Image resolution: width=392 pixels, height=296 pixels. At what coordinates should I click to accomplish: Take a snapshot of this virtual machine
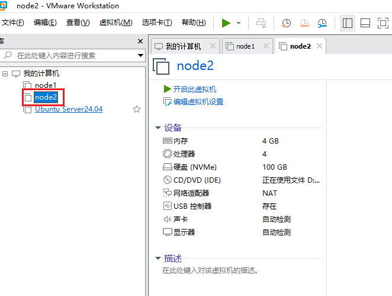(286, 23)
